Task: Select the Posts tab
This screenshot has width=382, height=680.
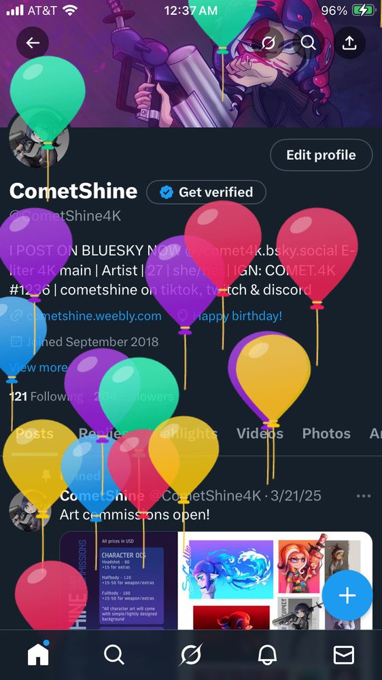Action: pos(35,433)
